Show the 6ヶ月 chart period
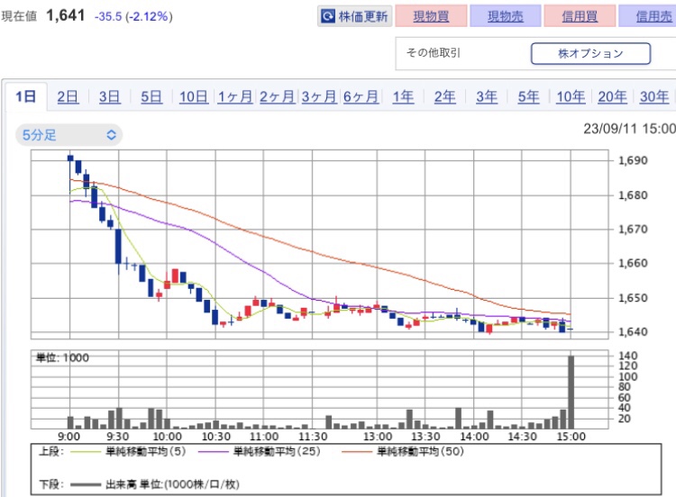Viewport: 676px width, 497px height. point(361,96)
